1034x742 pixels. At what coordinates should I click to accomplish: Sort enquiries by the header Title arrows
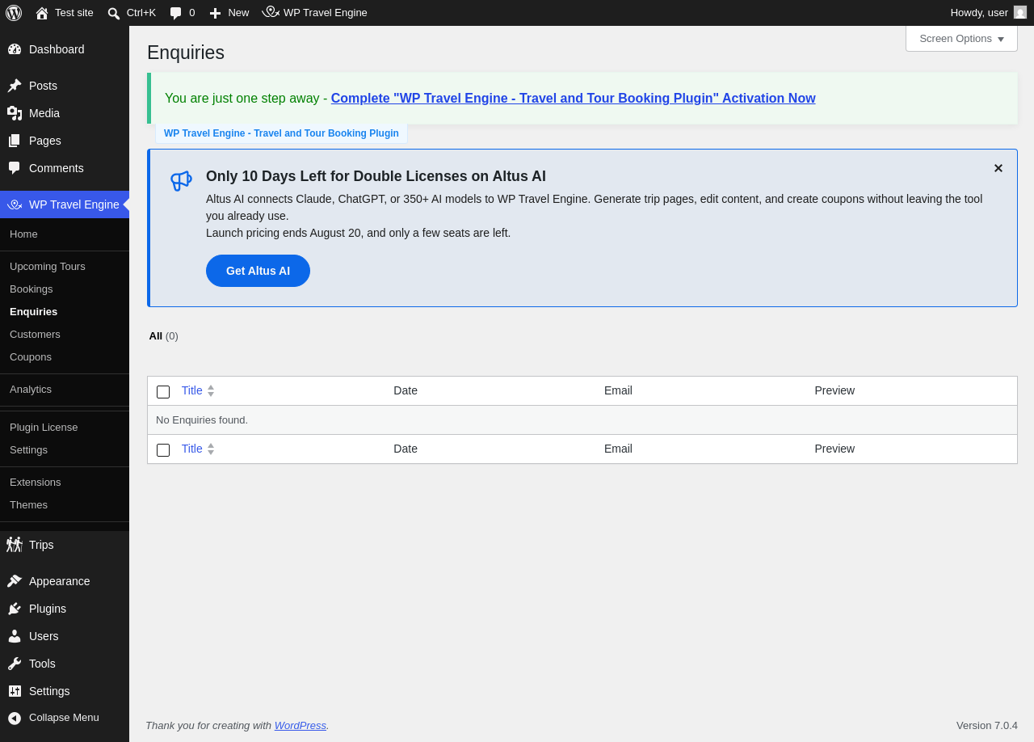point(211,390)
